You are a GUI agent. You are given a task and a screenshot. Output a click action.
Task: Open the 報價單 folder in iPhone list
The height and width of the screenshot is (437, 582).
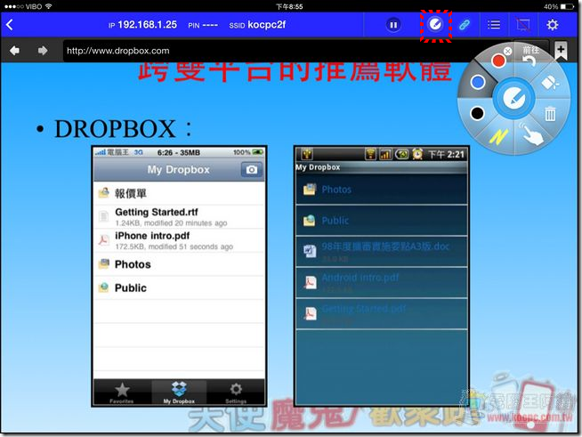[180, 193]
